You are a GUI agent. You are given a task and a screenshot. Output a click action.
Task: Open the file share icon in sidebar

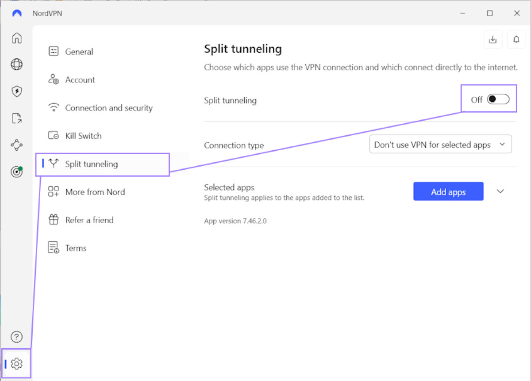click(x=16, y=118)
